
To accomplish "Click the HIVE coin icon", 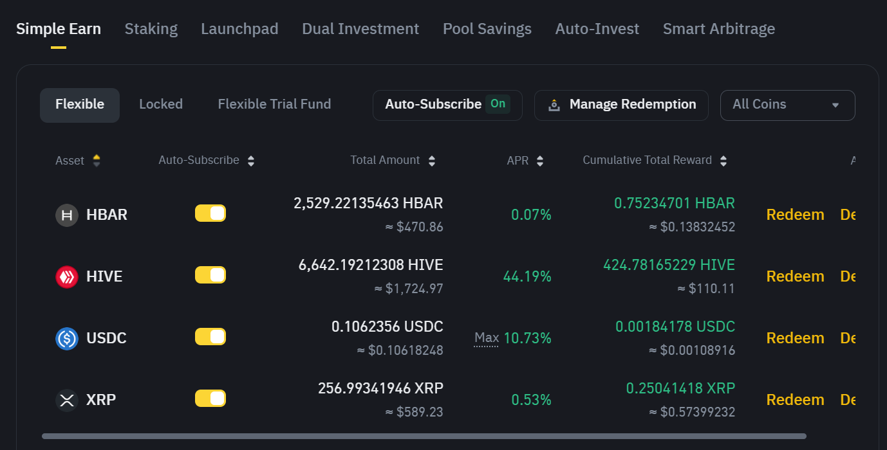I will click(x=67, y=276).
